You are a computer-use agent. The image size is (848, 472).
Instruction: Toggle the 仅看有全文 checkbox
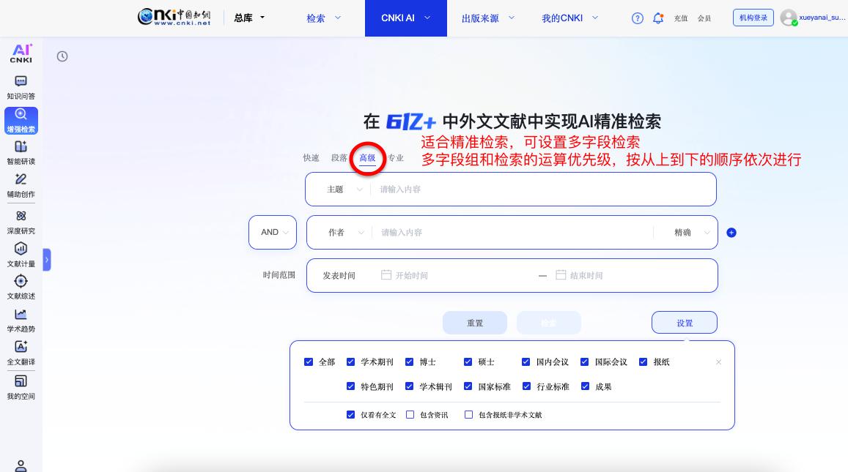351,415
